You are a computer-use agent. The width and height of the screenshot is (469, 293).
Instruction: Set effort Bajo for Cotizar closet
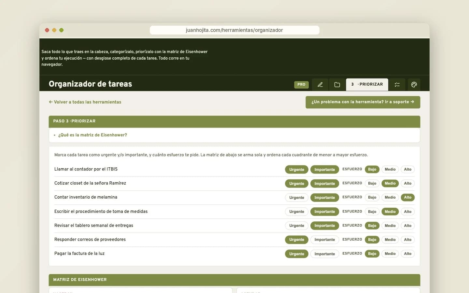pyautogui.click(x=372, y=183)
